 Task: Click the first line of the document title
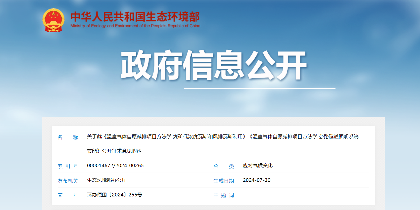coord(223,137)
